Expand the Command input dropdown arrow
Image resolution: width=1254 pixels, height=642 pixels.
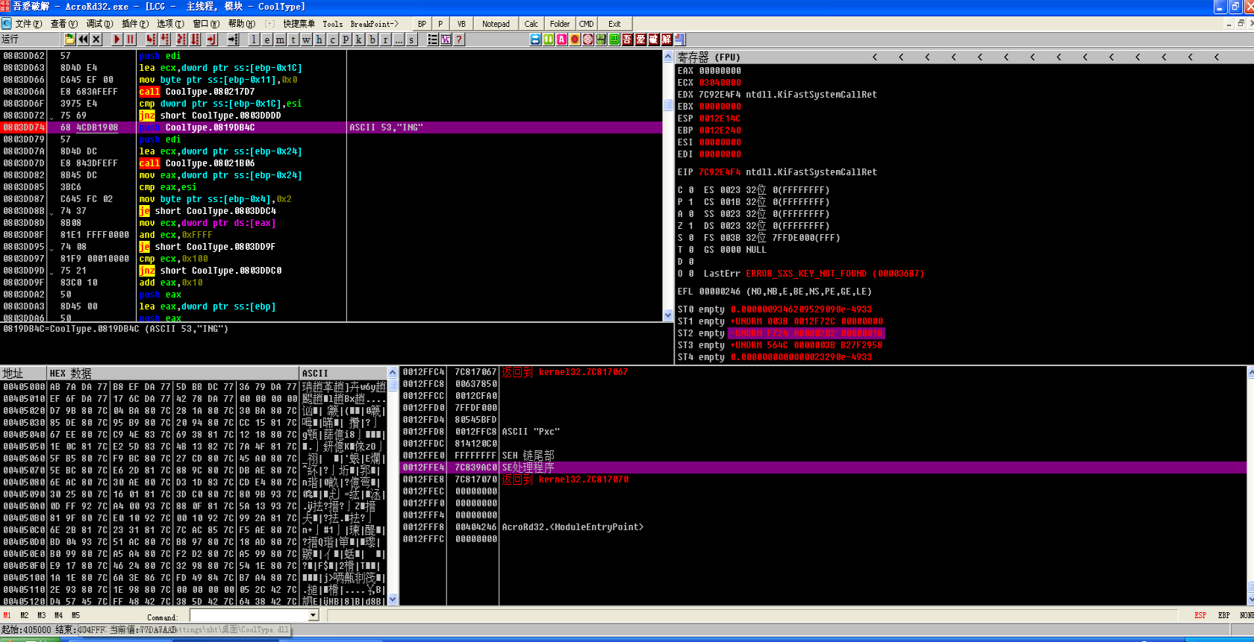pos(313,615)
